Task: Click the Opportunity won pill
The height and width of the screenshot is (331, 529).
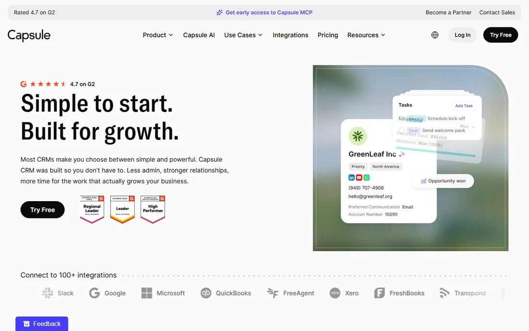Action: pos(443,181)
